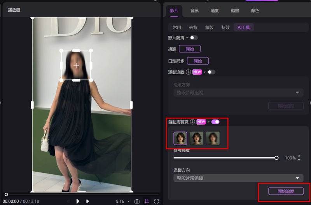Start the 口型同步 lip sync
This screenshot has height=205, width=311.
click(x=198, y=61)
